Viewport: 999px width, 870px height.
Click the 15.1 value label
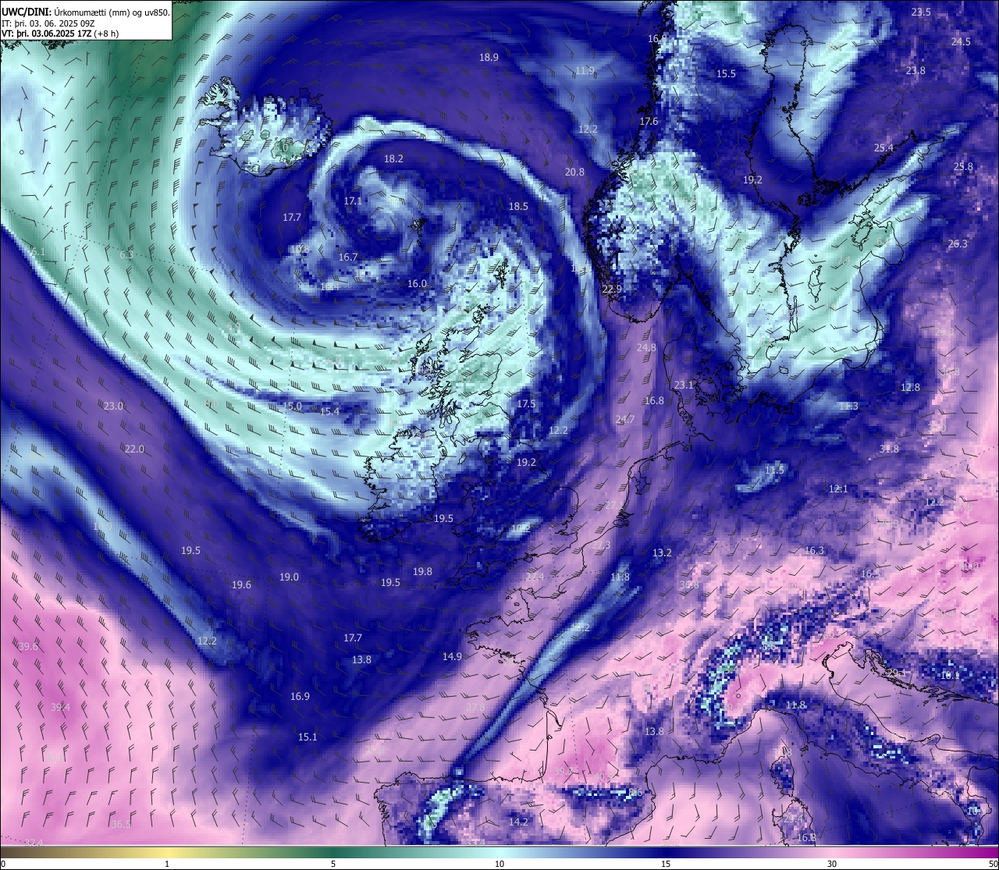(x=308, y=737)
